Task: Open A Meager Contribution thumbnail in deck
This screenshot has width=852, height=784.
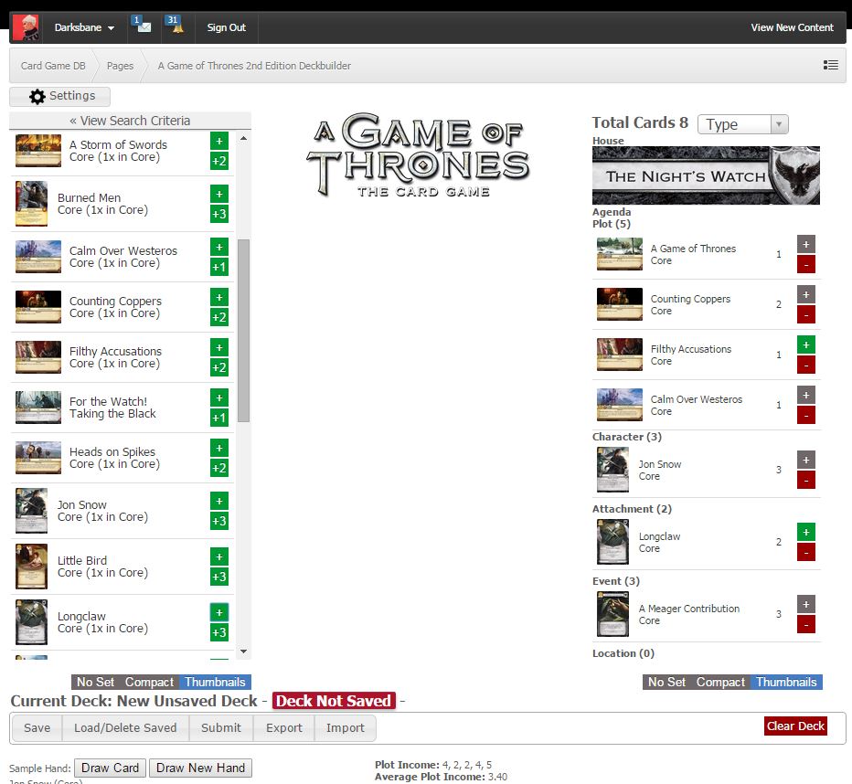Action: tap(612, 614)
